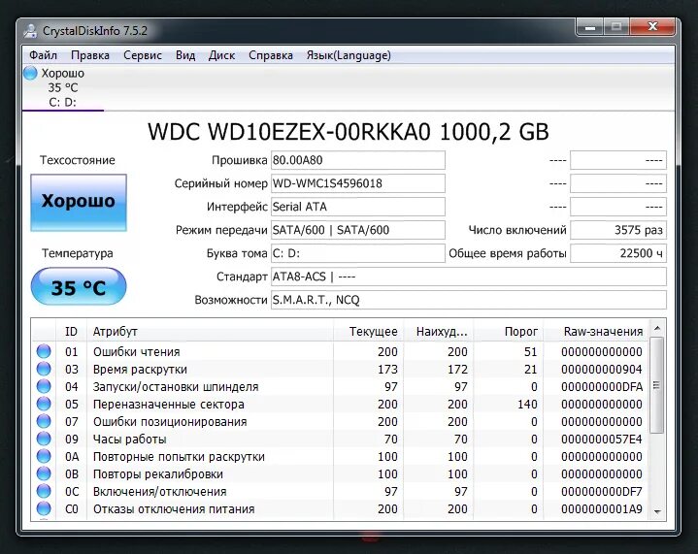The image size is (698, 554).
Task: Click raw value 0000000001A9
Action: [601, 508]
